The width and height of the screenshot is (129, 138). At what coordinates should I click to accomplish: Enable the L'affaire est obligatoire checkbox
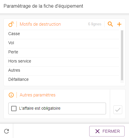pos(14,109)
